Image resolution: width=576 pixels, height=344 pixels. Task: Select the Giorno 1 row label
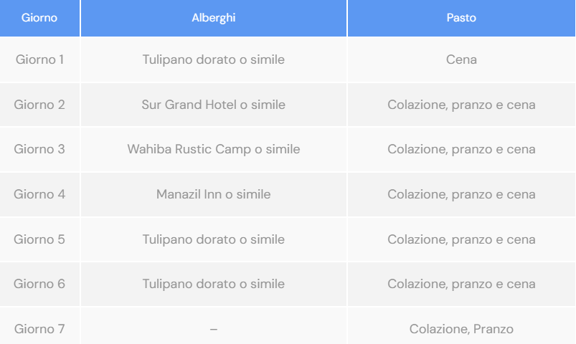coord(39,59)
